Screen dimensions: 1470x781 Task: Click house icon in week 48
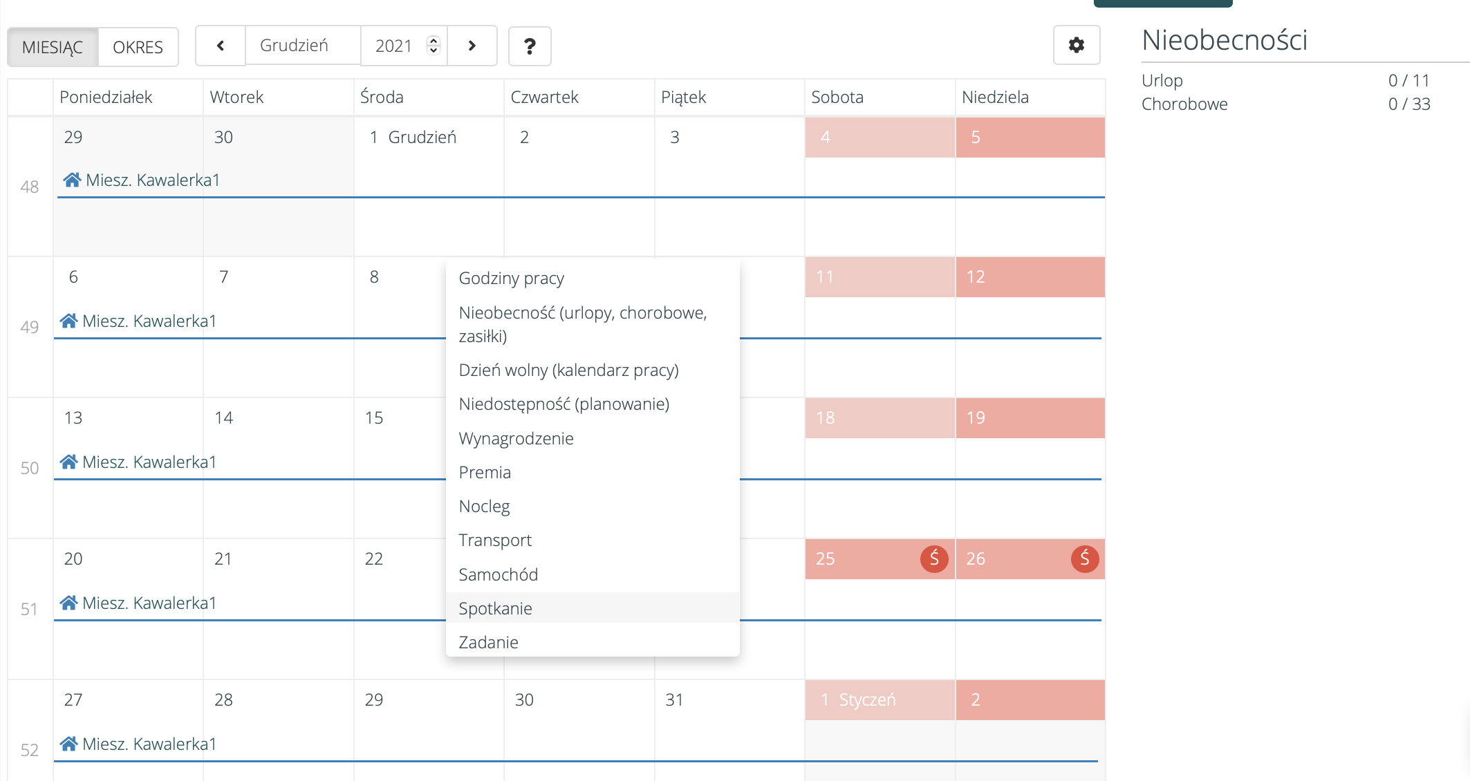click(x=72, y=180)
